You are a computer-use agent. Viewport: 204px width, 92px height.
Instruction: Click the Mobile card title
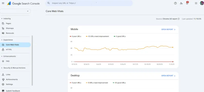coord(74,29)
